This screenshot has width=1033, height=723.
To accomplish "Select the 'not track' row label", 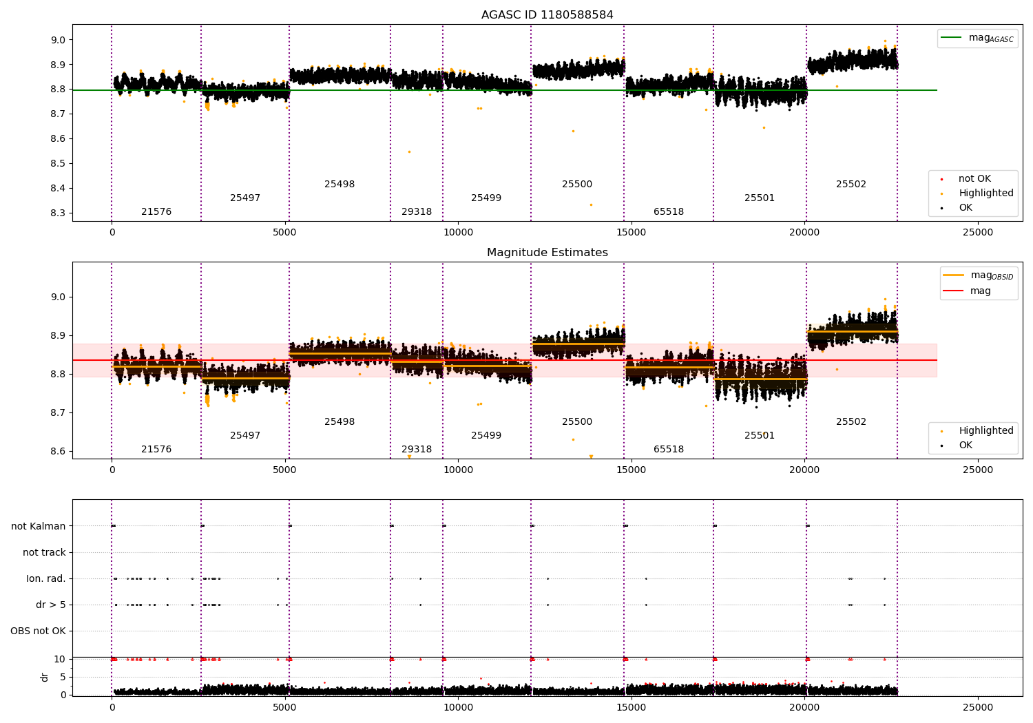I will [44, 553].
